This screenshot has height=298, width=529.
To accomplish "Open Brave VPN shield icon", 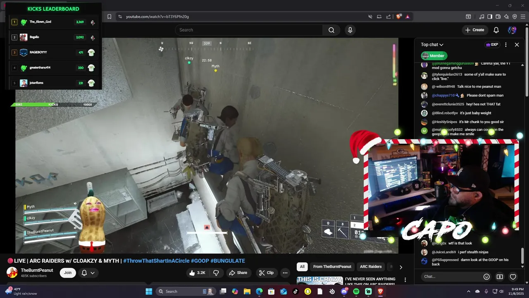I will (515, 17).
